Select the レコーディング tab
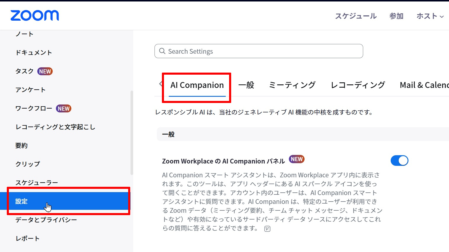The width and height of the screenshot is (449, 252). coord(358,85)
